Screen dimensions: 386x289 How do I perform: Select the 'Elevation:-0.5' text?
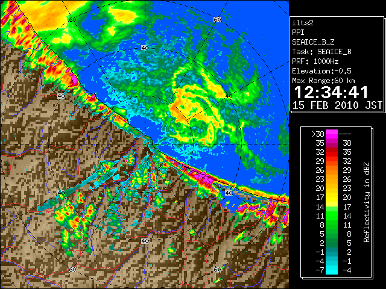pos(321,71)
